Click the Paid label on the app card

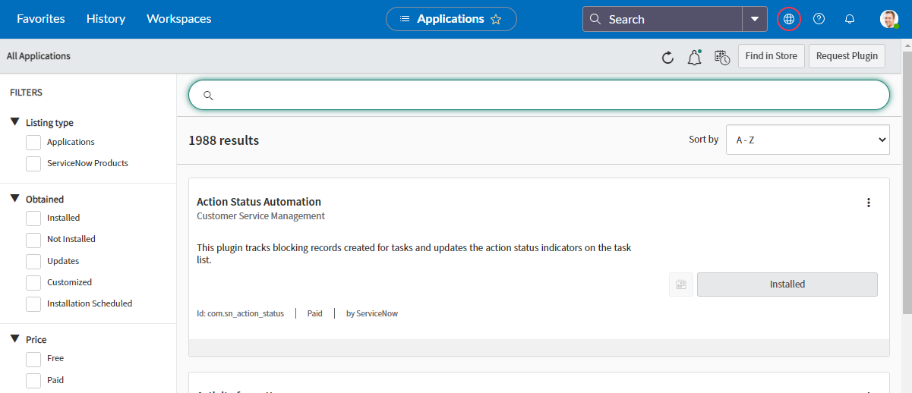pos(315,313)
